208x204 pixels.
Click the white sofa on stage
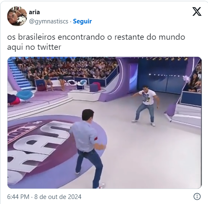coord(56,83)
